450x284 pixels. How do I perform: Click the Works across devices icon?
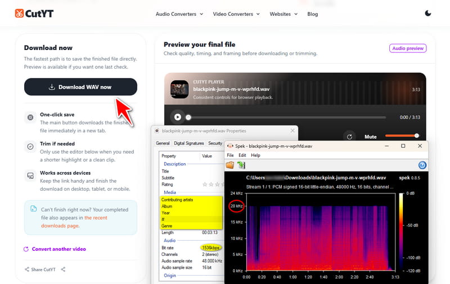pos(30,175)
